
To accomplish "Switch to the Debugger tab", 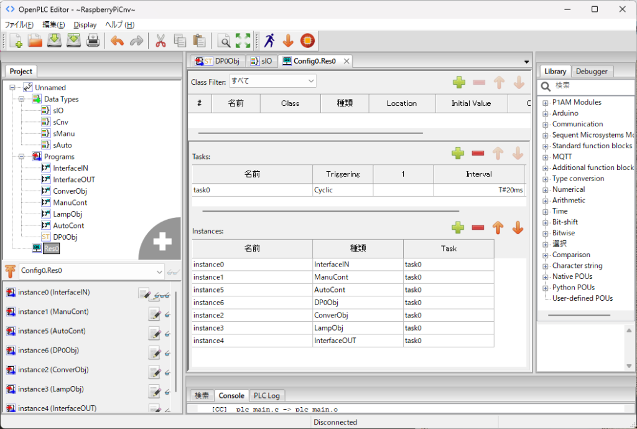I will tap(592, 72).
